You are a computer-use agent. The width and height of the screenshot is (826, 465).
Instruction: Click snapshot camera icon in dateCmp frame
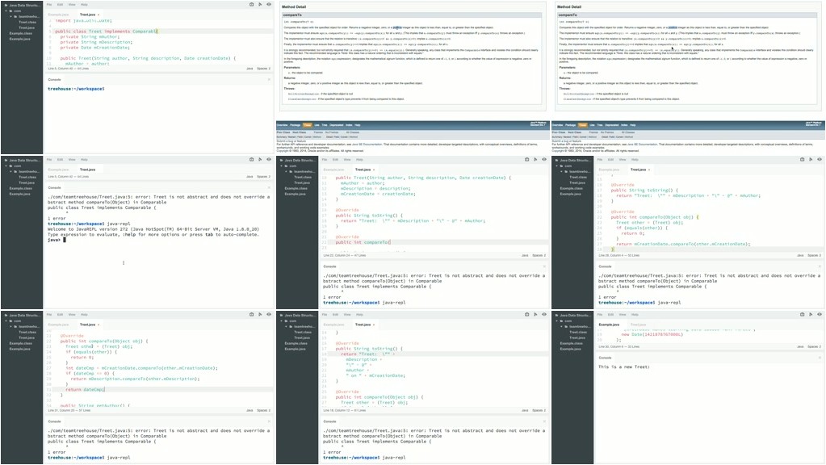(x=251, y=314)
